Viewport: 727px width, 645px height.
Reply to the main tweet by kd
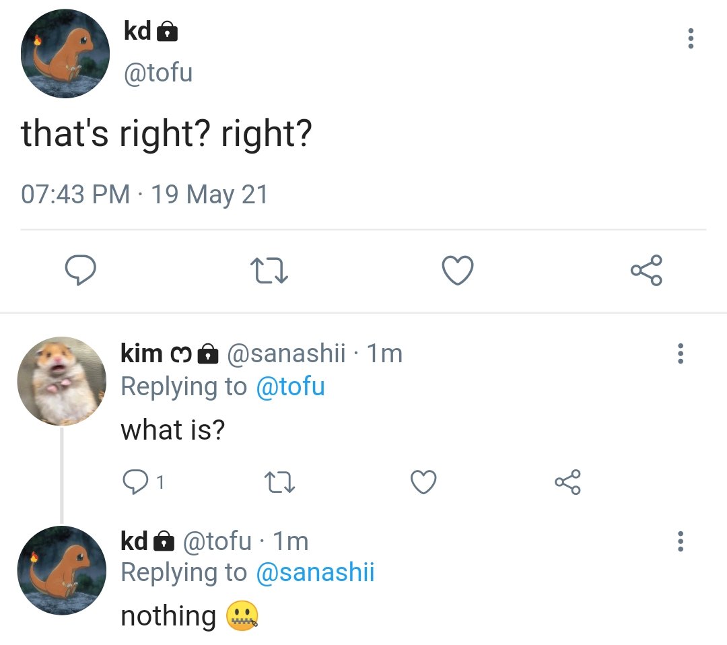pos(80,269)
